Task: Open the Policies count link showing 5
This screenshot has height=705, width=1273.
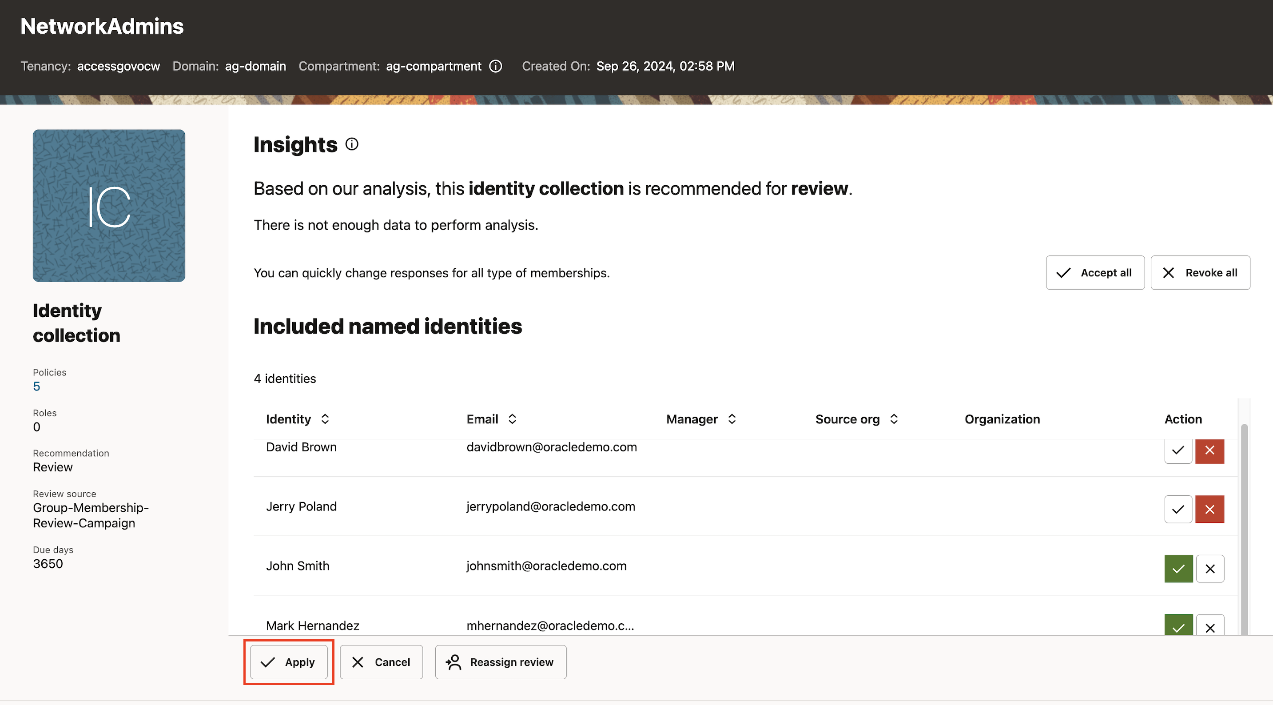Action: coord(36,386)
